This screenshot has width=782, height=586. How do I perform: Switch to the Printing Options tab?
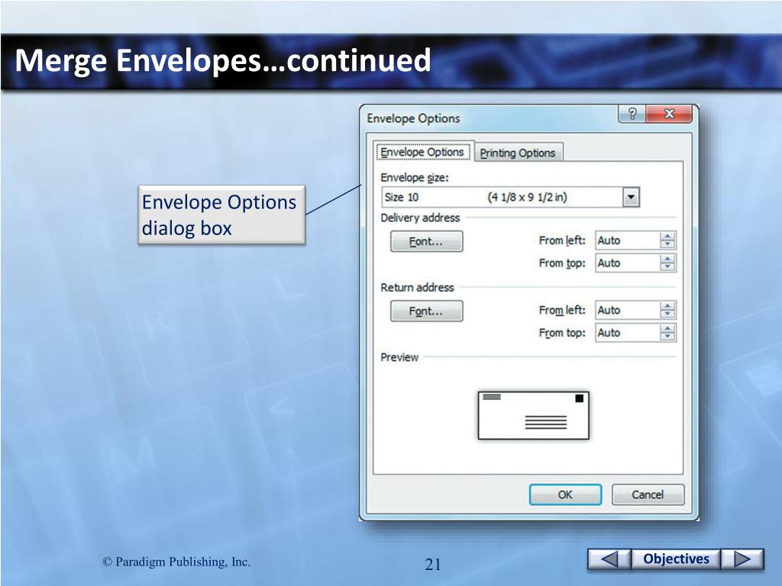pos(518,153)
